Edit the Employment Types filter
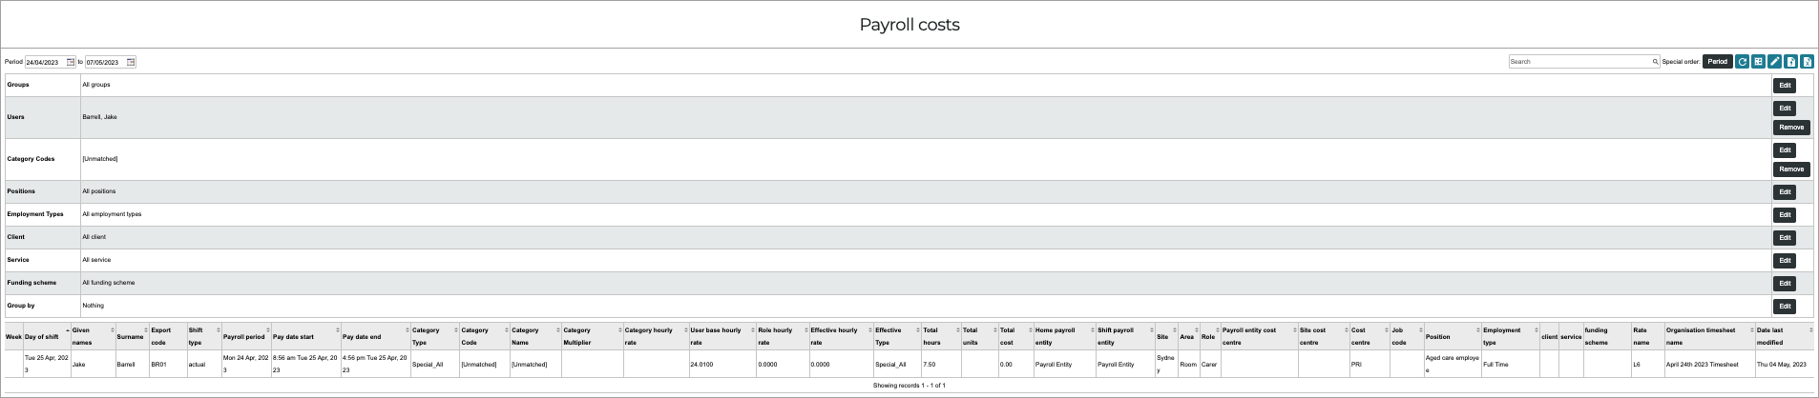 click(x=1784, y=215)
